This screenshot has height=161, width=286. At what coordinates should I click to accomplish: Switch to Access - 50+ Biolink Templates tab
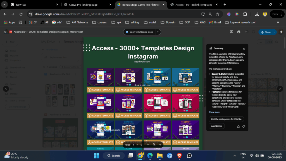194,4
